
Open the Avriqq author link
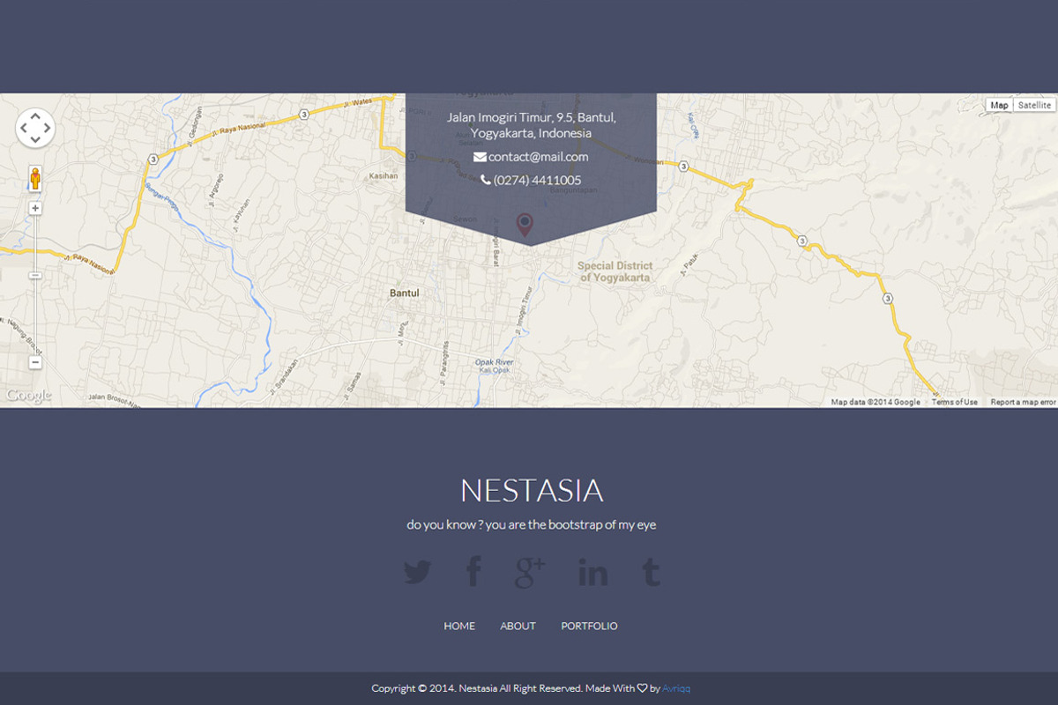676,688
